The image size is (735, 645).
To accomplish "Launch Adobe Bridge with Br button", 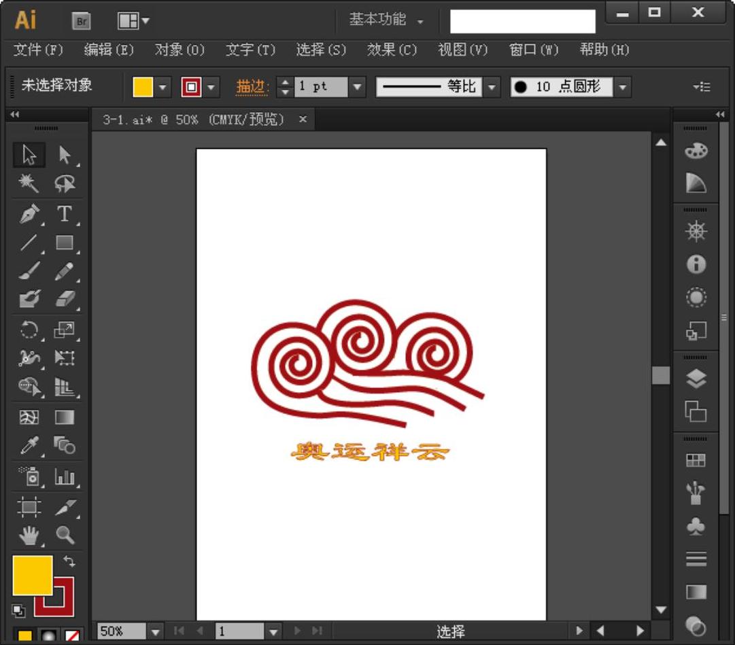I will click(x=81, y=21).
